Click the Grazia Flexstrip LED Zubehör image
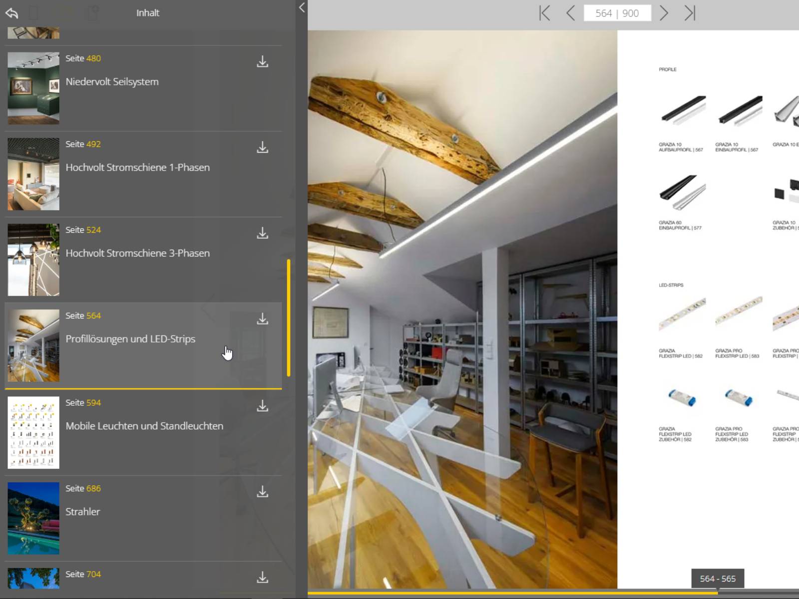The height and width of the screenshot is (599, 799). pyautogui.click(x=682, y=398)
